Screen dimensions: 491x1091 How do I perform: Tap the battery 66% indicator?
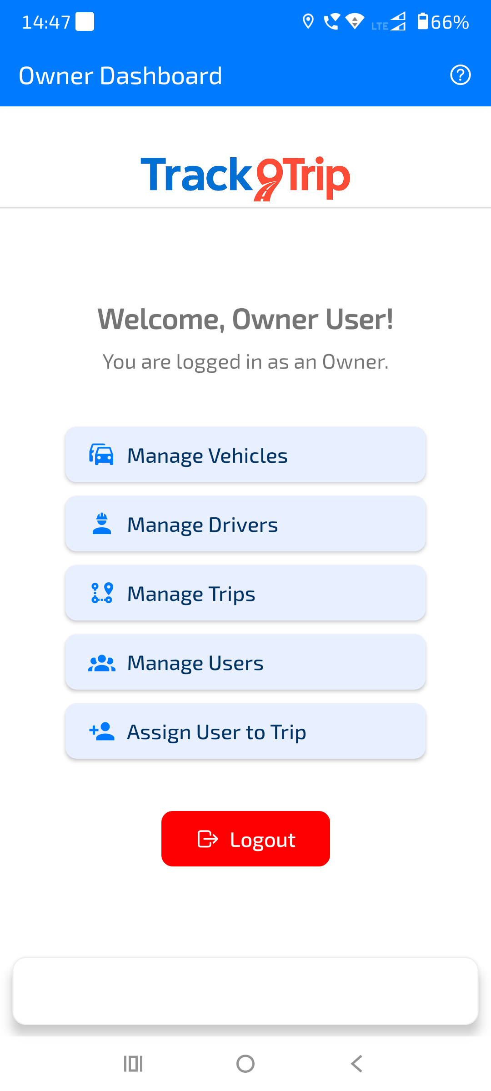[x=443, y=22]
